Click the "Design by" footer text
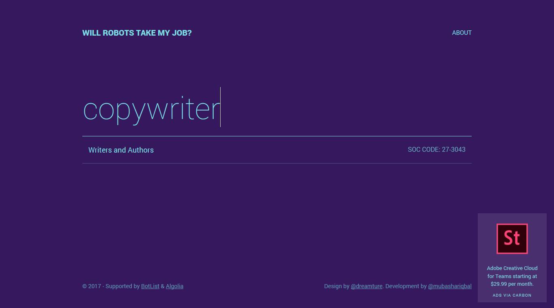The height and width of the screenshot is (308, 554). tap(336, 286)
